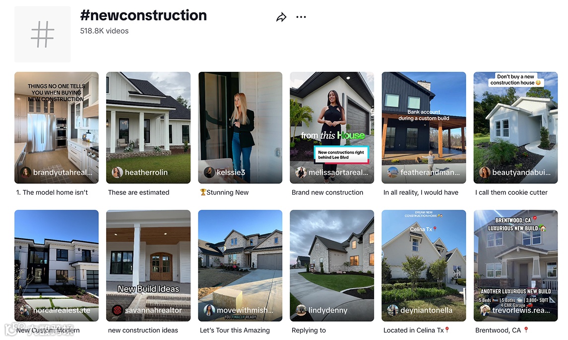Click the hashtag symbol tile

pos(43,34)
